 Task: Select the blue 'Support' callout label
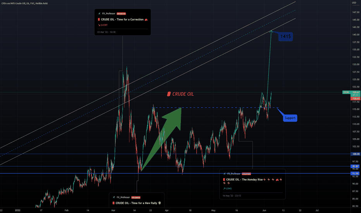(290, 118)
